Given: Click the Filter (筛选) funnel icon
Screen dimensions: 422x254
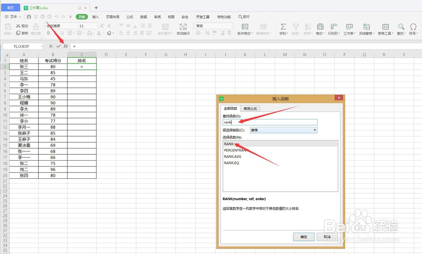Looking at the screenshot, I should point(296,26).
